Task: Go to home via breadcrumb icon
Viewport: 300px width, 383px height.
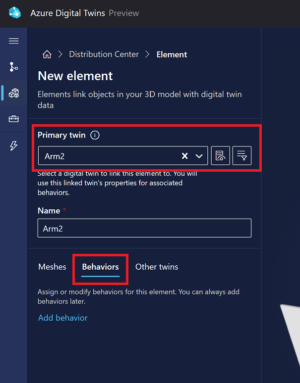Action: (x=47, y=54)
